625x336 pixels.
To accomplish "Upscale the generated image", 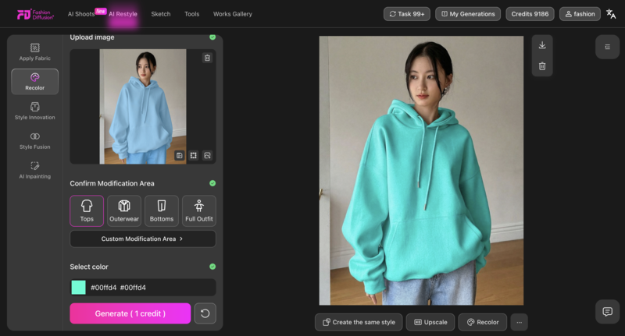I will pyautogui.click(x=430, y=322).
